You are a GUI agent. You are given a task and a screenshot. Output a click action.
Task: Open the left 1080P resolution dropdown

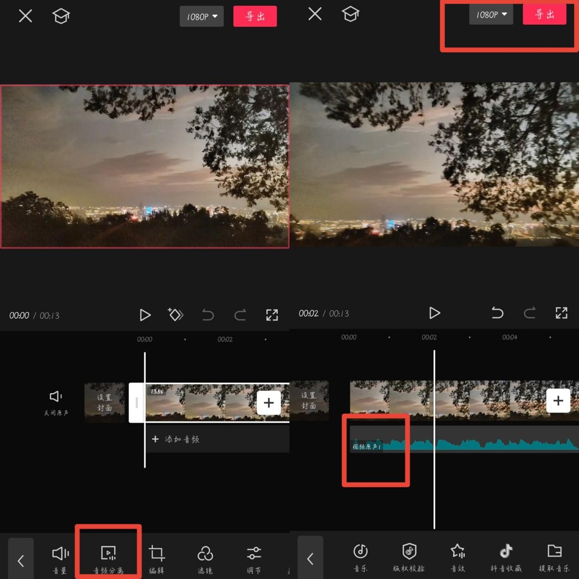click(x=202, y=16)
